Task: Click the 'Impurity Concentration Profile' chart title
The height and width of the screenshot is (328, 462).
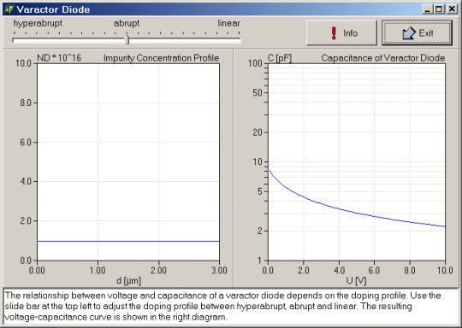Action: tap(161, 58)
